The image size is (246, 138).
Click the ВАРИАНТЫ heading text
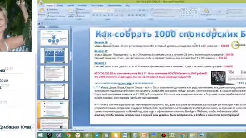[x=125, y=84]
